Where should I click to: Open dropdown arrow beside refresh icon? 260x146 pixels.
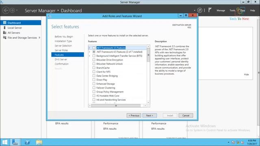pyautogui.click(x=195, y=11)
